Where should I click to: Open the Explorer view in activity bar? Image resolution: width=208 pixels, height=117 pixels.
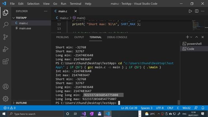(6, 12)
